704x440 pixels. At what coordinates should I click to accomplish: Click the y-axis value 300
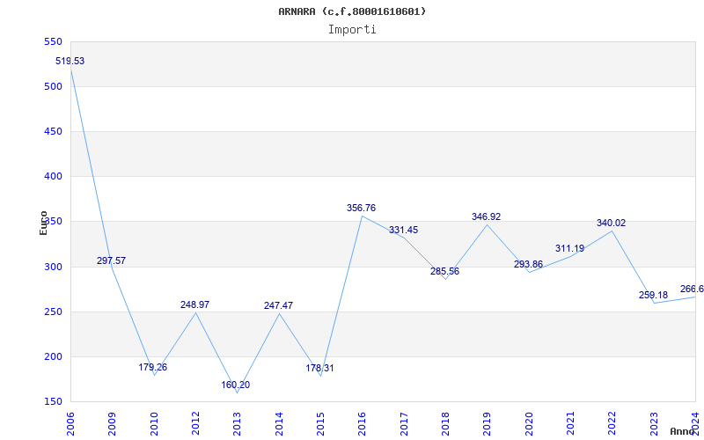point(53,268)
